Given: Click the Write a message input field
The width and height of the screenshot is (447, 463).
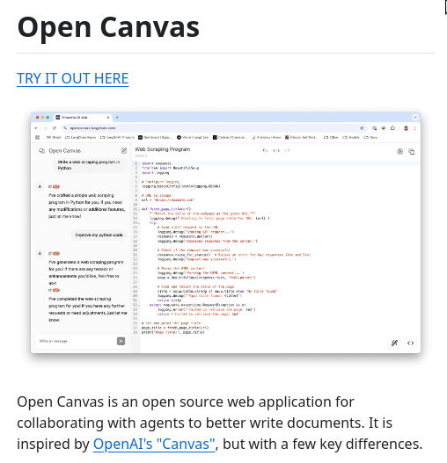Looking at the screenshot, I should pyautogui.click(x=77, y=341).
